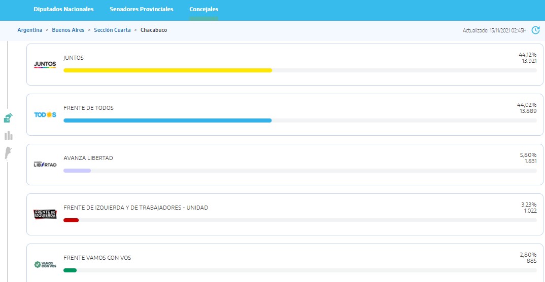The image size is (545, 282).
Task: Select the JUNTOS party name text
Action: pyautogui.click(x=74, y=58)
